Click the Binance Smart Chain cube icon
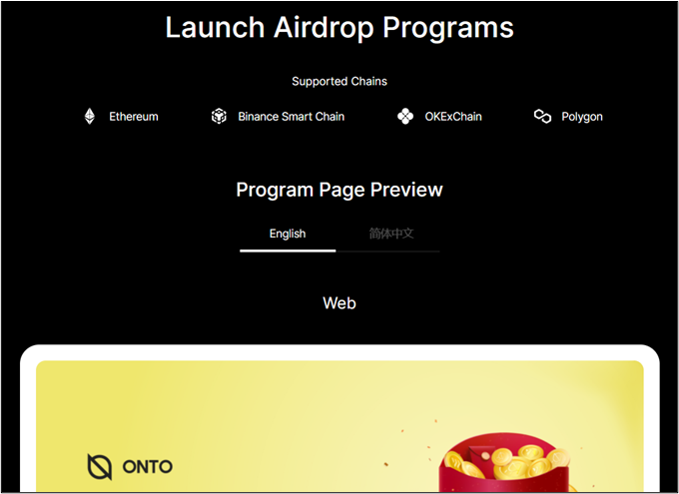Viewport: 679px width, 494px height. (x=219, y=117)
